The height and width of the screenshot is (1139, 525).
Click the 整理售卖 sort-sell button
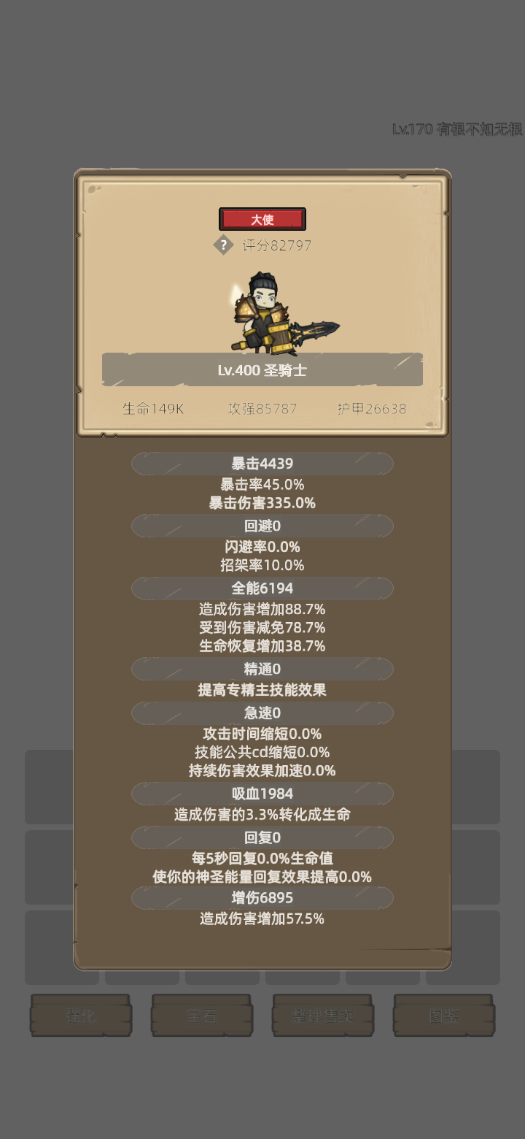pos(323,1016)
